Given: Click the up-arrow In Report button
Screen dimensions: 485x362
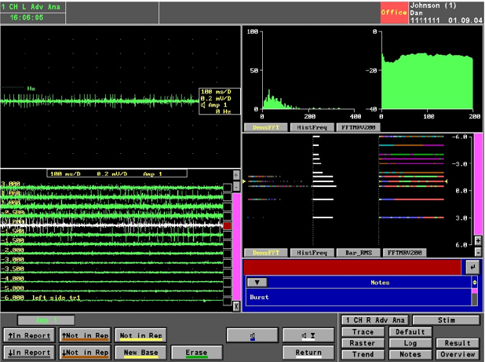Looking at the screenshot, I should pos(29,335).
